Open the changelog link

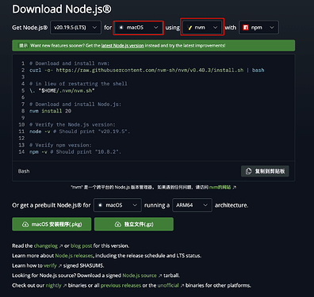(x=45, y=246)
